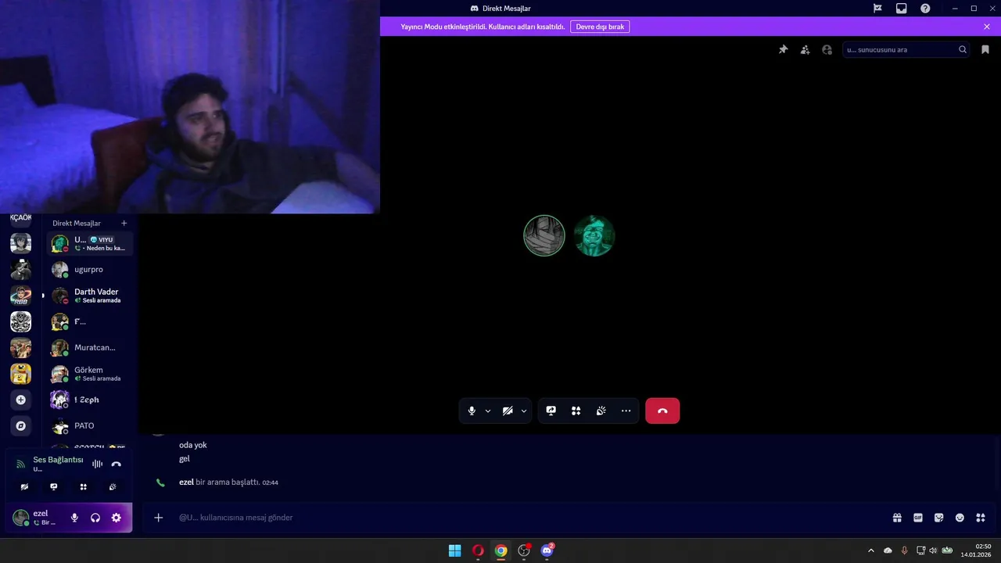Open Zeph direct message
The height and width of the screenshot is (563, 1001).
coord(90,400)
